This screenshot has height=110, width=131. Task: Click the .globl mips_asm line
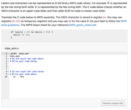[19, 53]
